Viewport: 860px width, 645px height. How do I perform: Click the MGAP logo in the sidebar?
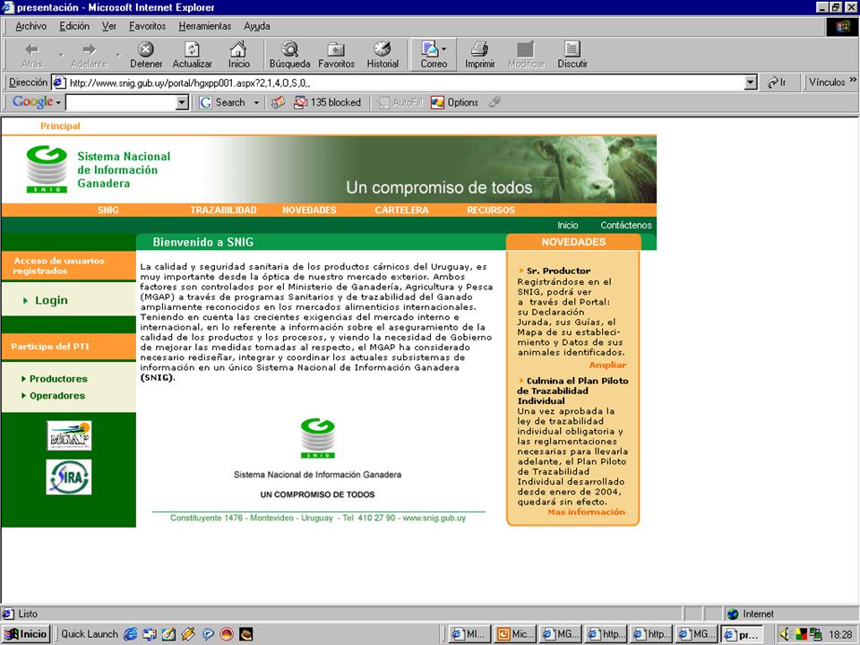[69, 435]
